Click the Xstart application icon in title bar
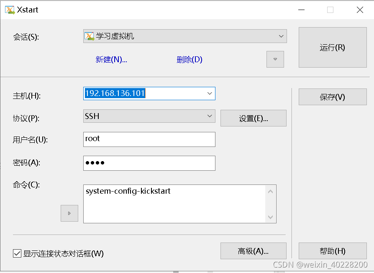Image resolution: width=374 pixels, height=273 pixels. click(10, 10)
